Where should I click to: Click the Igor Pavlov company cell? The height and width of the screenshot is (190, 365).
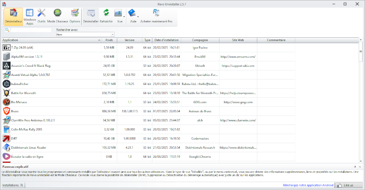coord(200,48)
